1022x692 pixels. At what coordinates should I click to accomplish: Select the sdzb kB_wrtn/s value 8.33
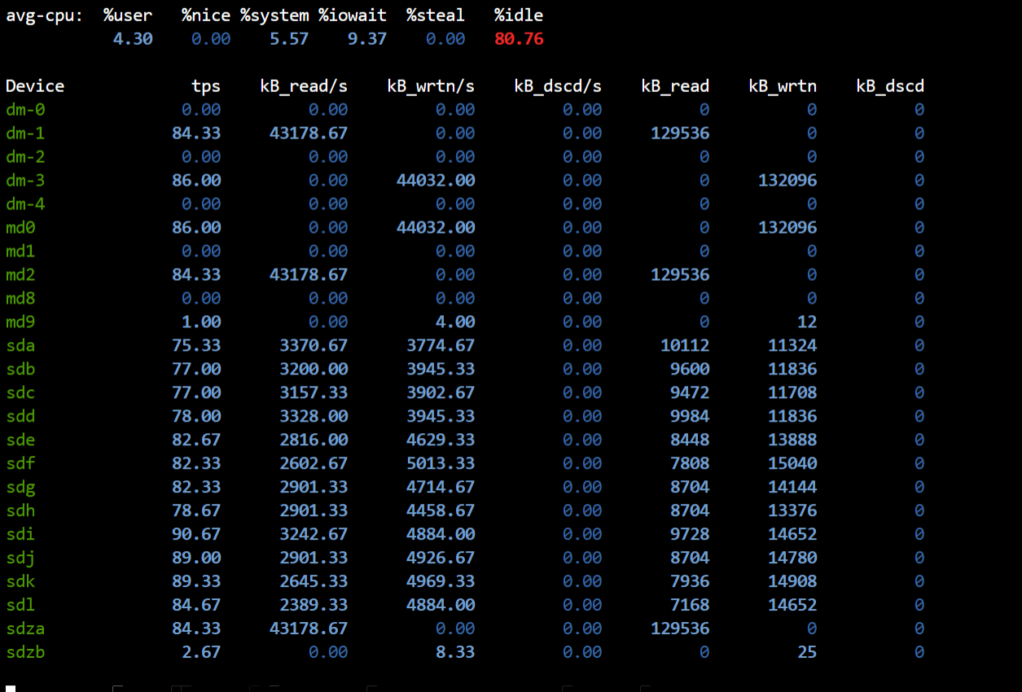tap(455, 653)
